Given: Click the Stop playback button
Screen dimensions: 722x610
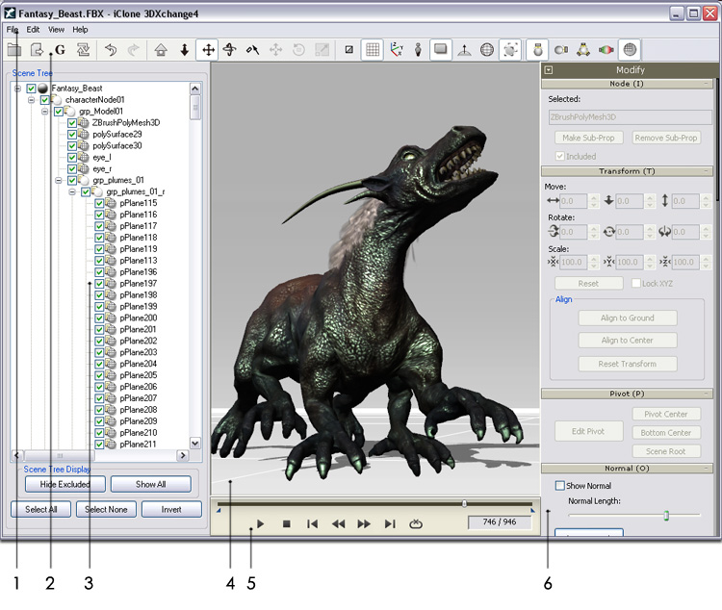Looking at the screenshot, I should pos(286,523).
